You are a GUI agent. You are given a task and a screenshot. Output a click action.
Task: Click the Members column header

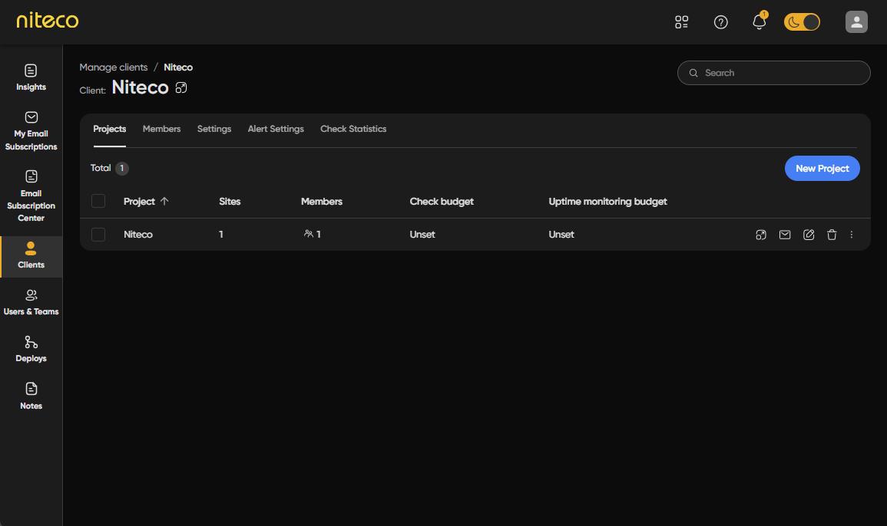(321, 202)
